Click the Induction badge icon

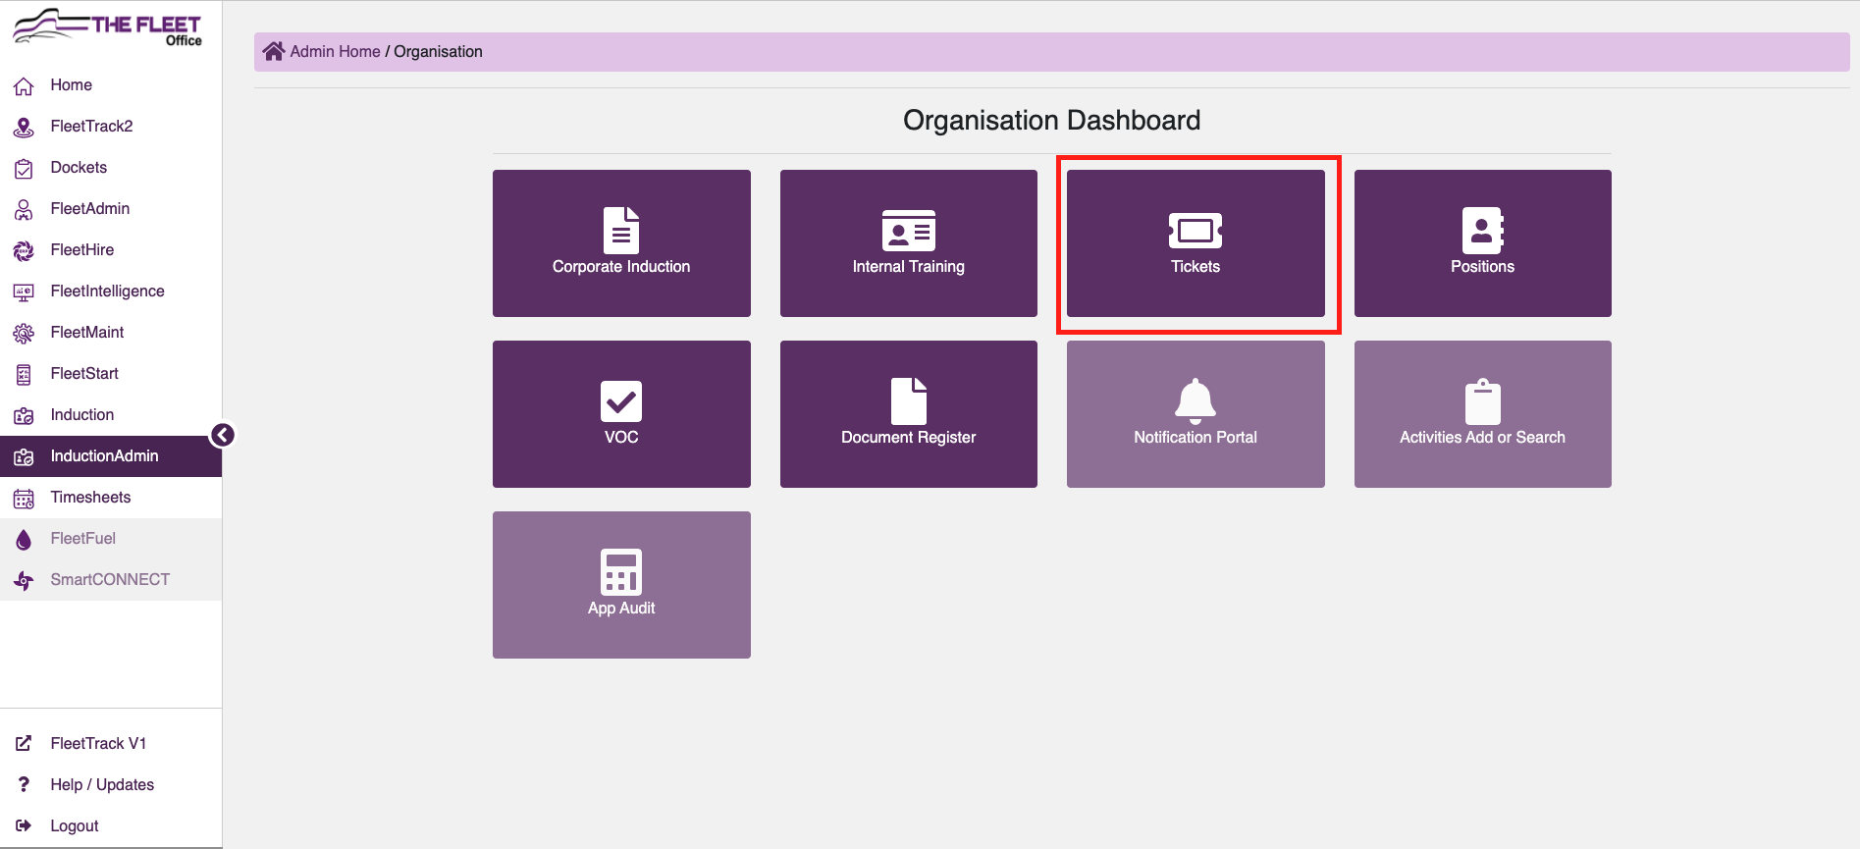click(24, 416)
